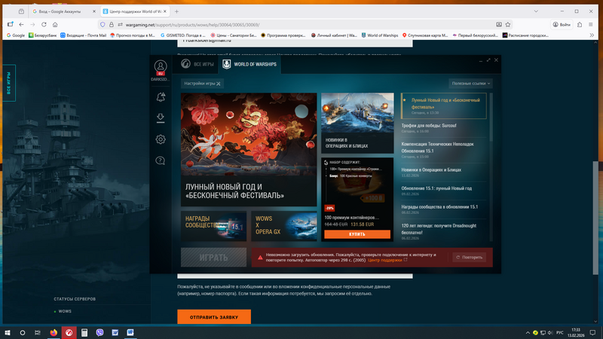603x339 pixels.
Task: Open Firefox from the Windows taskbar
Action: coord(54,332)
